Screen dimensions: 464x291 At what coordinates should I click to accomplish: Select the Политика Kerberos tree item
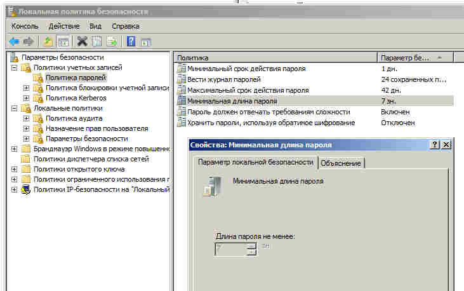[x=76, y=98]
